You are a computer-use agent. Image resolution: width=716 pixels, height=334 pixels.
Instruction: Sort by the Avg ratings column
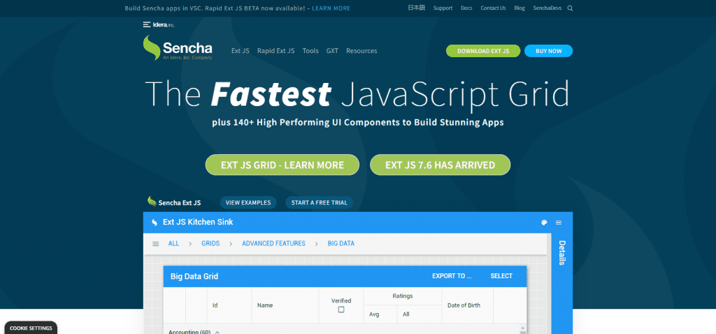click(x=380, y=314)
